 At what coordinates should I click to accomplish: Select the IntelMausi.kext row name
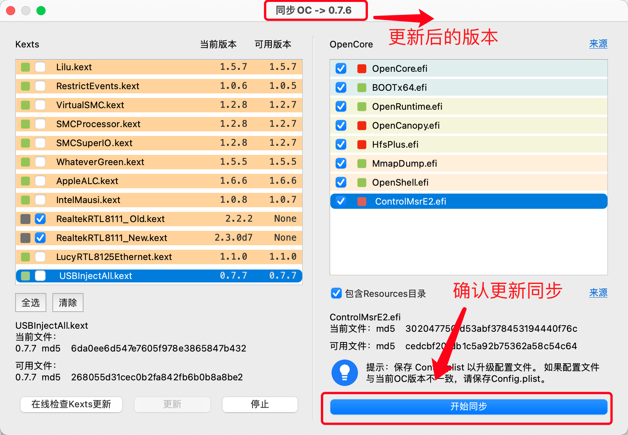tap(88, 200)
